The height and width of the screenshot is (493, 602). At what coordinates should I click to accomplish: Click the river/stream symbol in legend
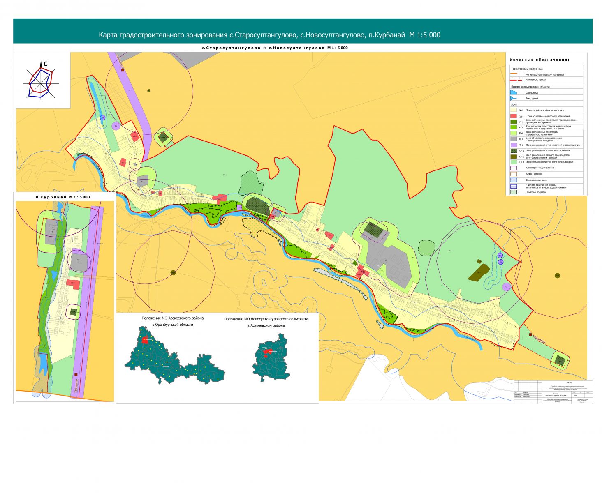coord(514,98)
